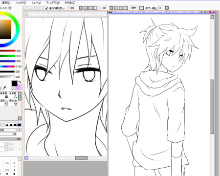
Task: Adjust the blue channel slider
Action: 8,61
